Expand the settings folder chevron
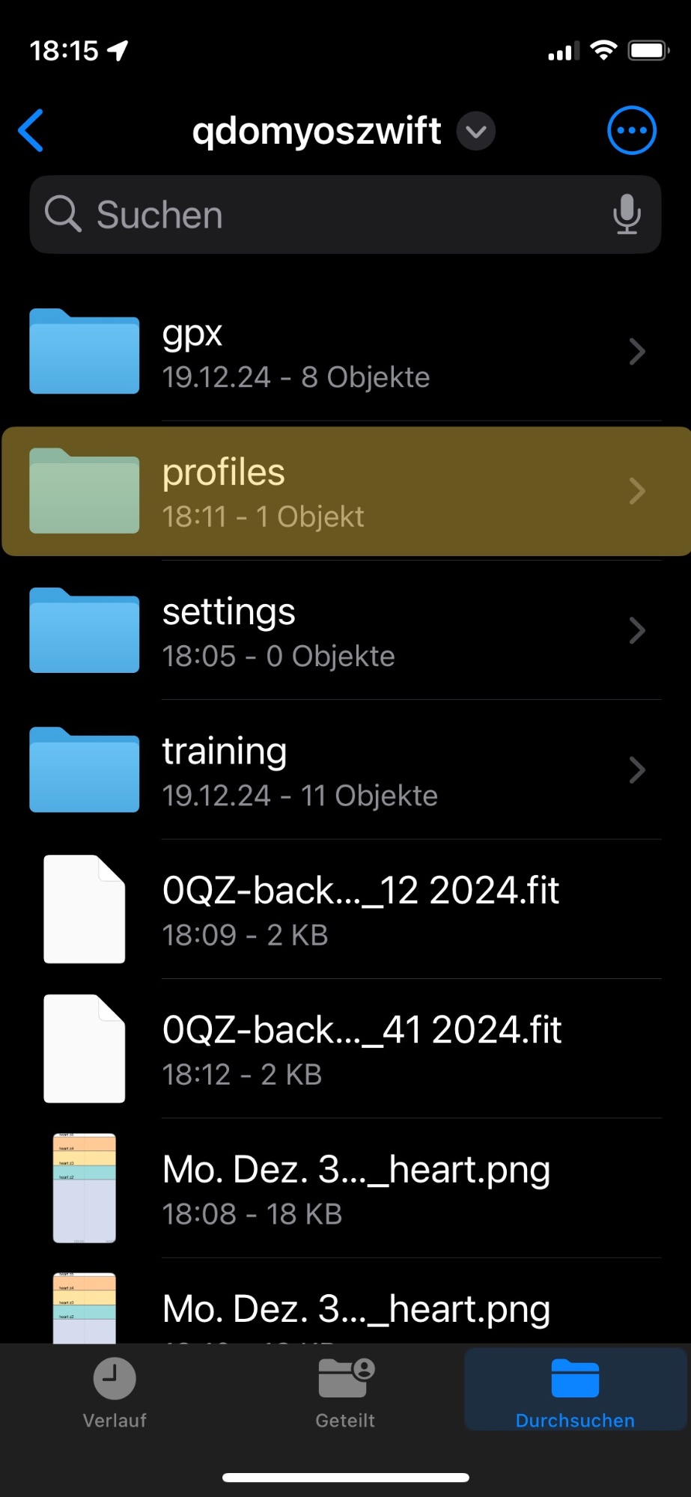The height and width of the screenshot is (1497, 691). click(x=637, y=630)
